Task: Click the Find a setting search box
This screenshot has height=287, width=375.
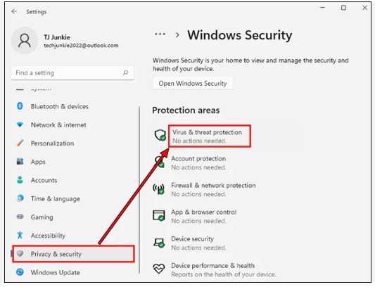Action: (72, 72)
